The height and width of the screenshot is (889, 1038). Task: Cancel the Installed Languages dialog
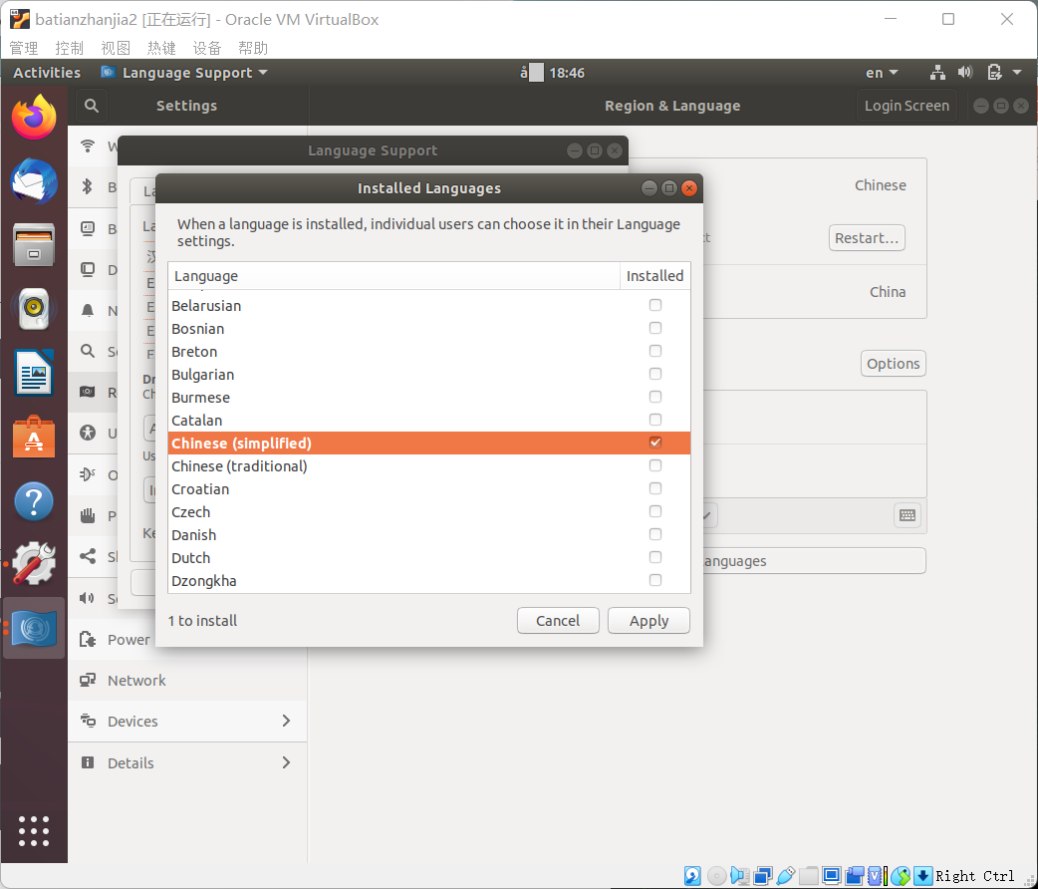(558, 621)
